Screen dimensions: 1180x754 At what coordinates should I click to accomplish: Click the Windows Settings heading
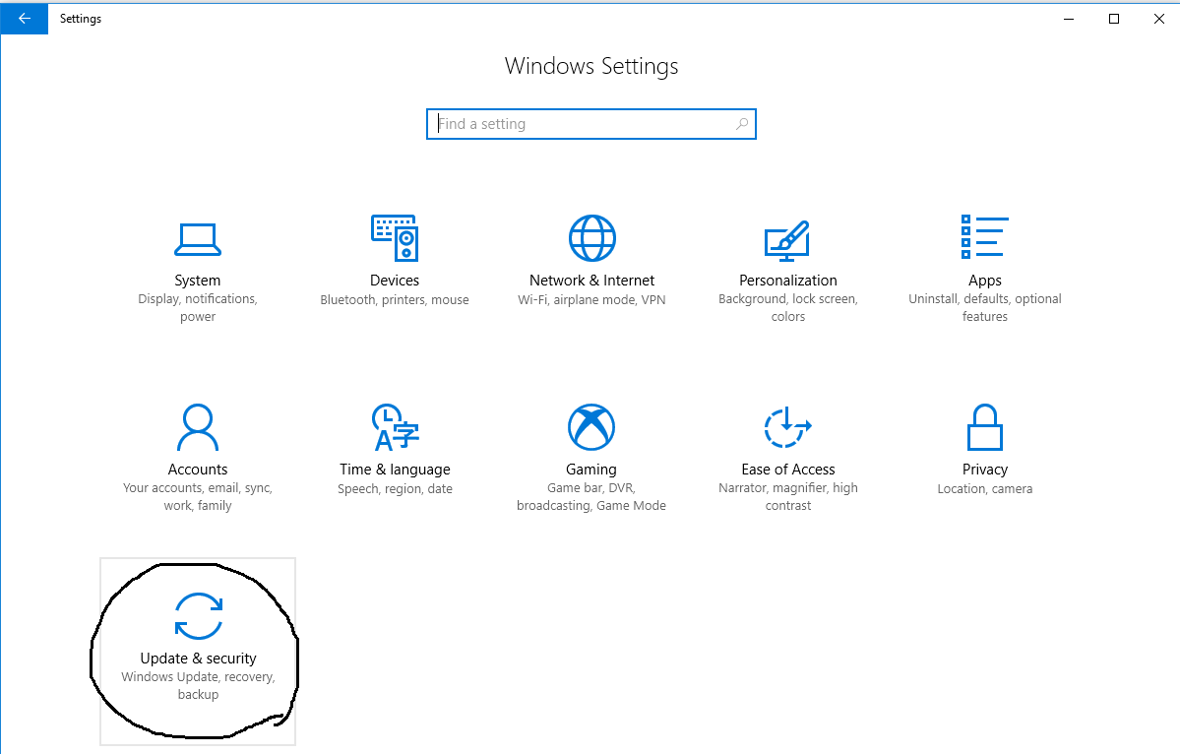pyautogui.click(x=591, y=66)
